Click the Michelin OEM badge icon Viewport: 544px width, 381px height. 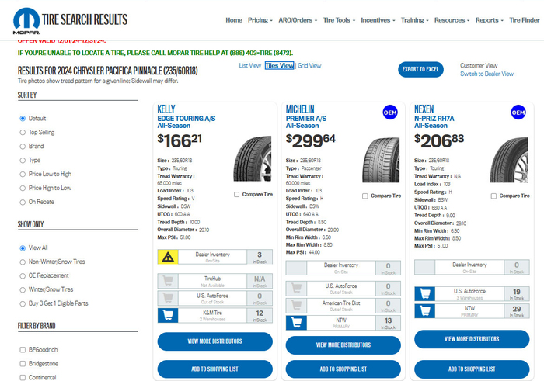click(389, 113)
